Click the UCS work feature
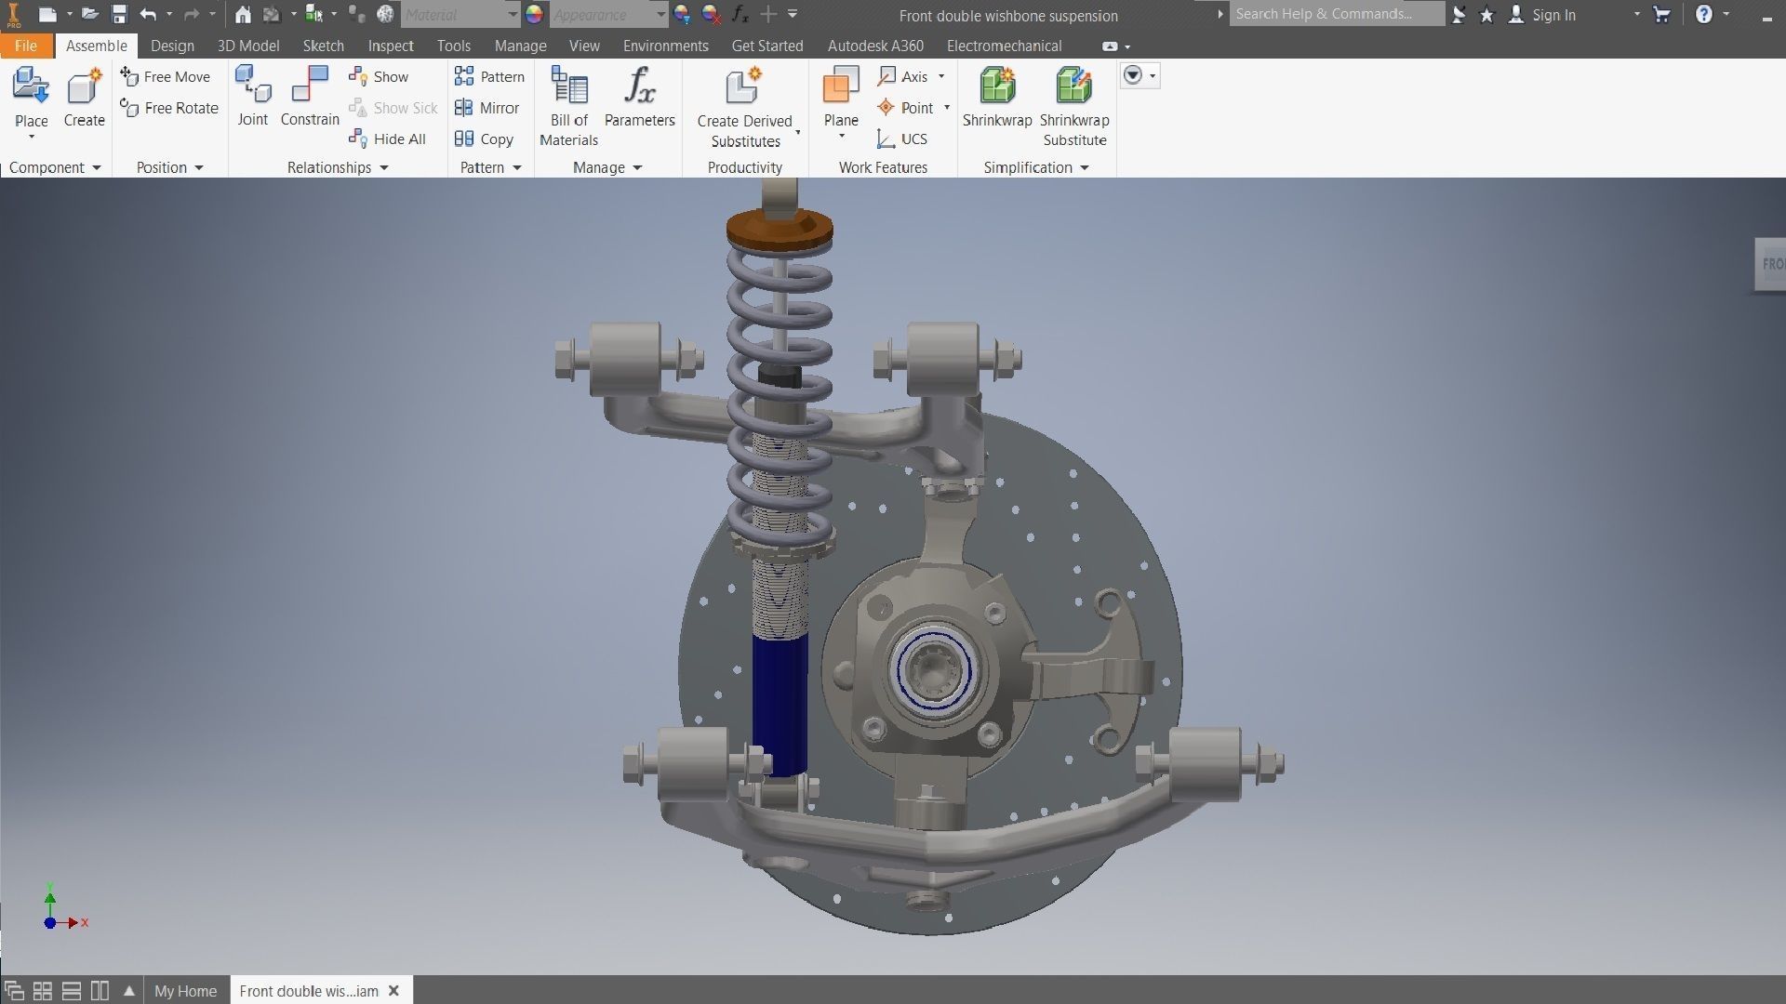 902,139
